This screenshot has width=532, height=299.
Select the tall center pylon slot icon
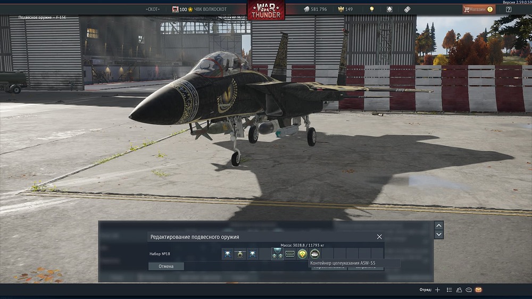pyautogui.click(x=277, y=254)
